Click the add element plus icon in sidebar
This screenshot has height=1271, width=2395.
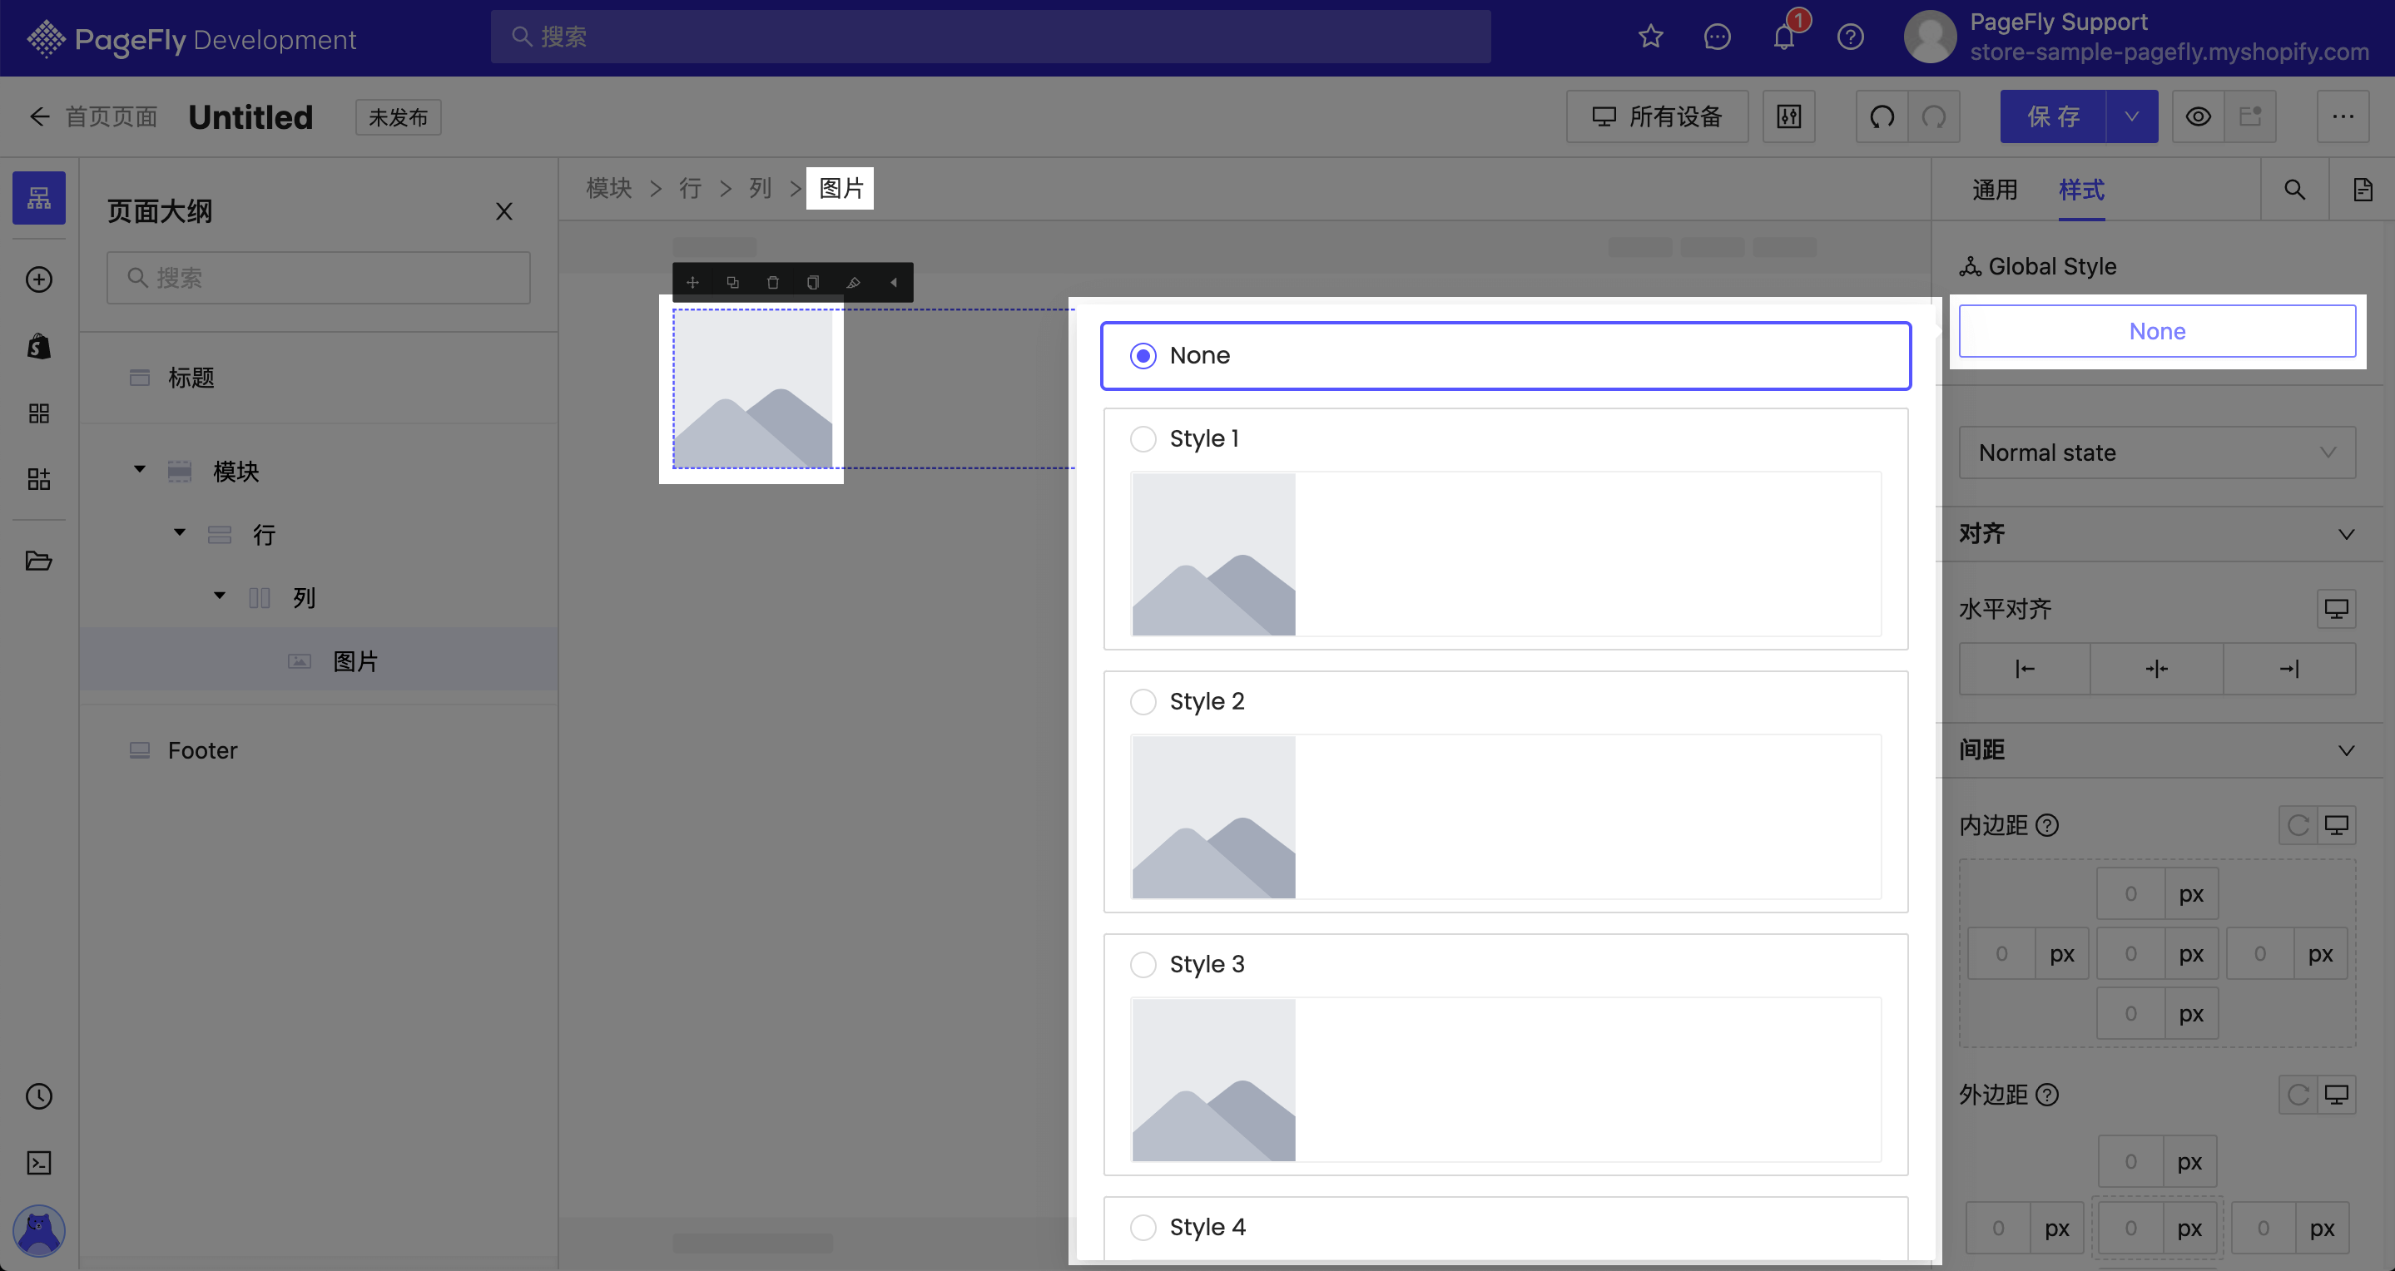point(39,279)
